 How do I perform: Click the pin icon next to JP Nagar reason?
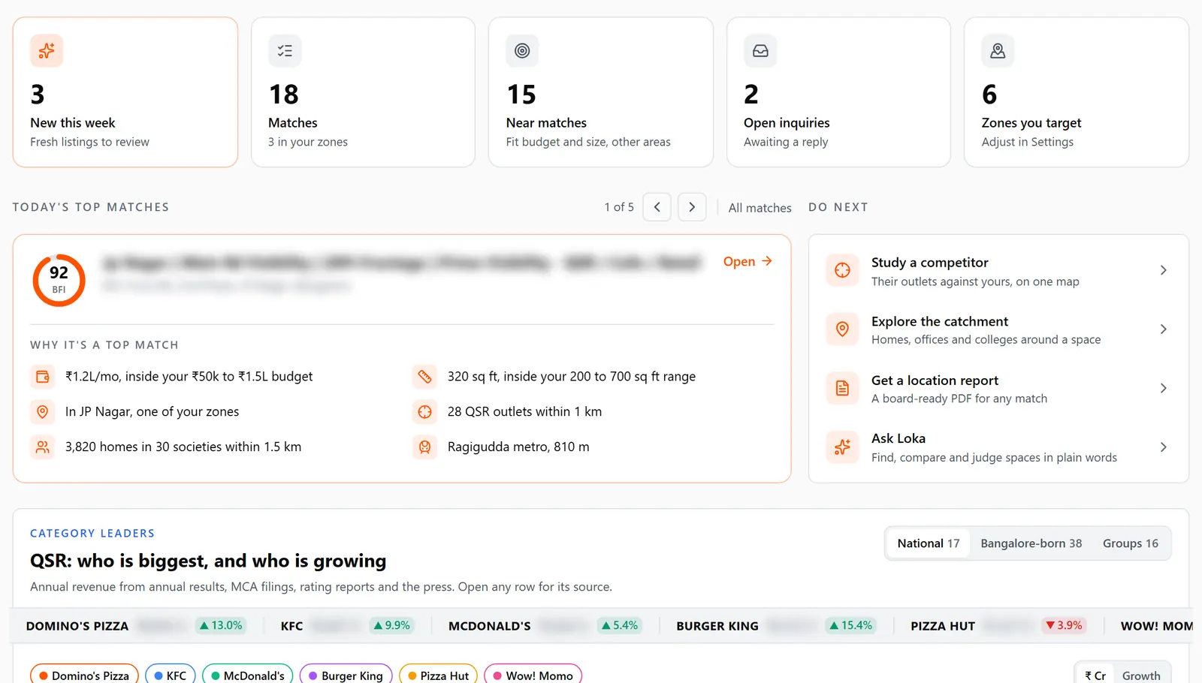tap(43, 412)
